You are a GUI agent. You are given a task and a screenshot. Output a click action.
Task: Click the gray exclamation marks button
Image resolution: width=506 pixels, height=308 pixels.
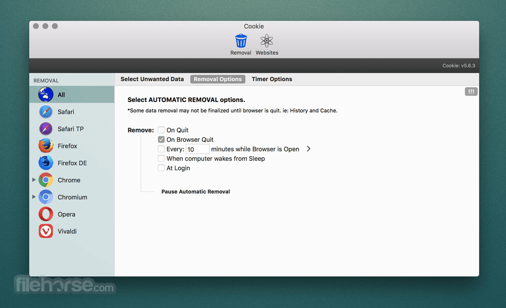[x=471, y=91]
